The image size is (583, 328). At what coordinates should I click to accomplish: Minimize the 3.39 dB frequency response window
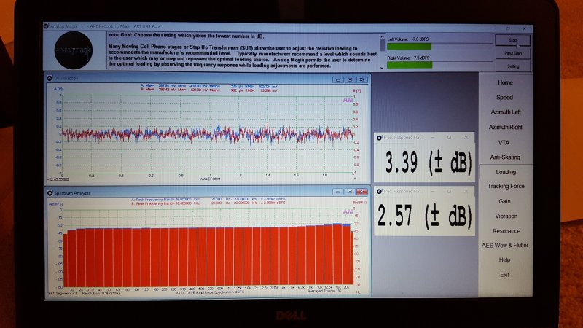(433, 138)
